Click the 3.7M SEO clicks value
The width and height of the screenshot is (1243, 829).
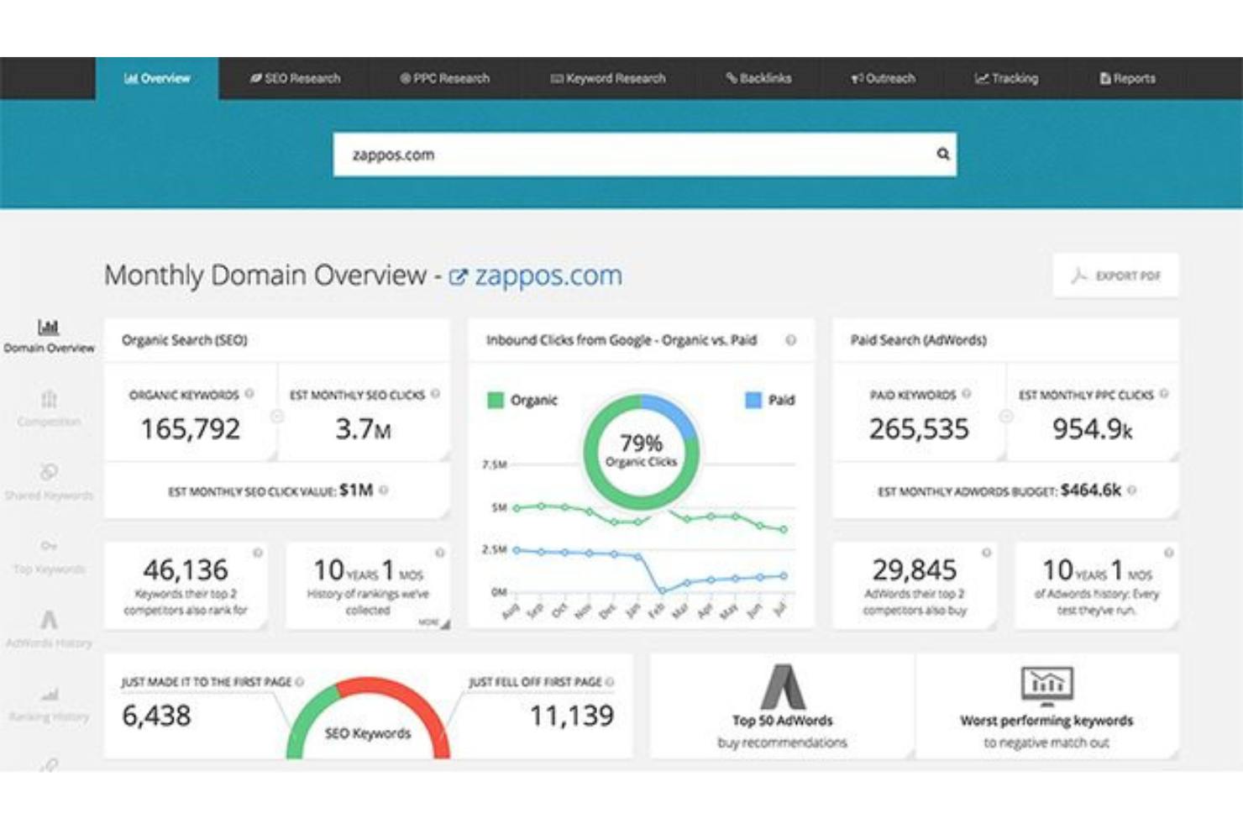click(363, 429)
